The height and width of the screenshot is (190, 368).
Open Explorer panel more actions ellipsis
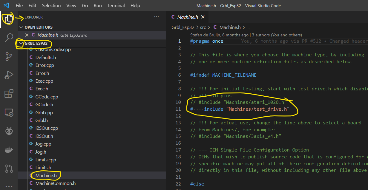(157, 17)
